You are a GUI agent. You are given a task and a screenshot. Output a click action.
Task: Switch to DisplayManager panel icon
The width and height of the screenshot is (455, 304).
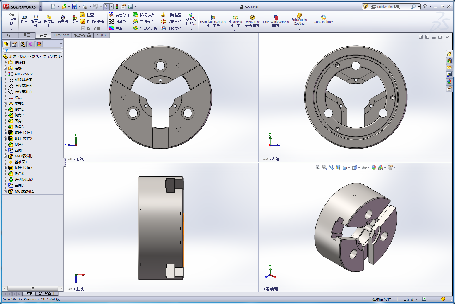coord(39,44)
